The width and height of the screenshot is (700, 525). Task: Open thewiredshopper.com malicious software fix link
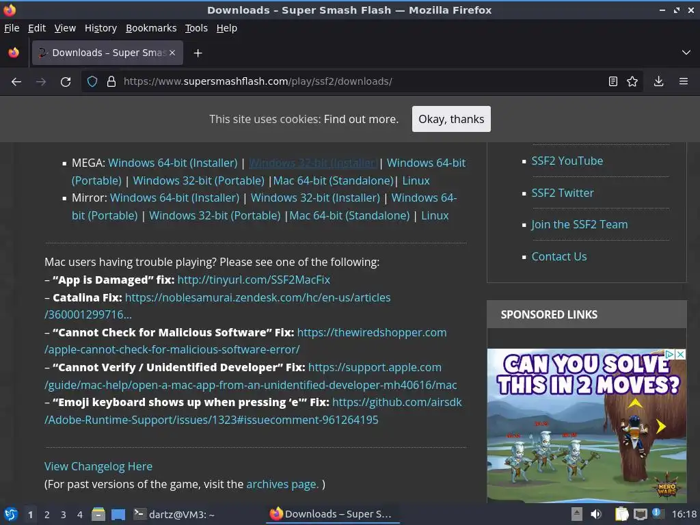click(x=371, y=332)
